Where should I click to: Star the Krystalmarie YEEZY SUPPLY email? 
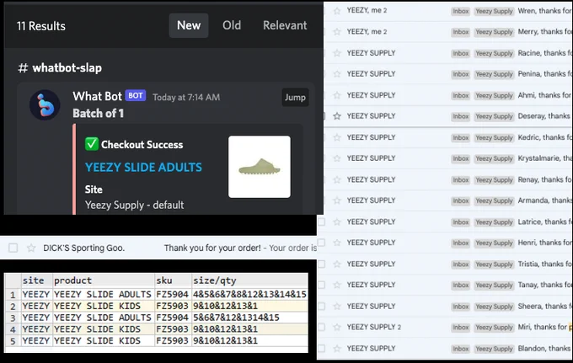(x=337, y=158)
